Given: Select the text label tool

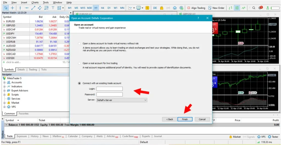Looking at the screenshot, I should [53, 8].
